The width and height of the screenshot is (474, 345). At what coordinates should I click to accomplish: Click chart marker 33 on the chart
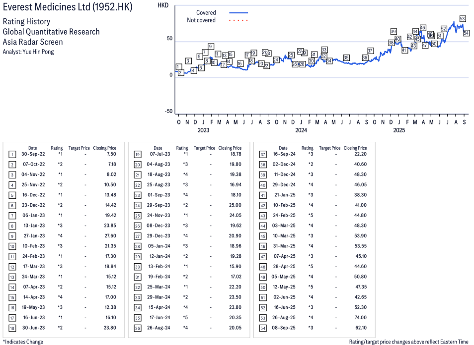[324, 50]
